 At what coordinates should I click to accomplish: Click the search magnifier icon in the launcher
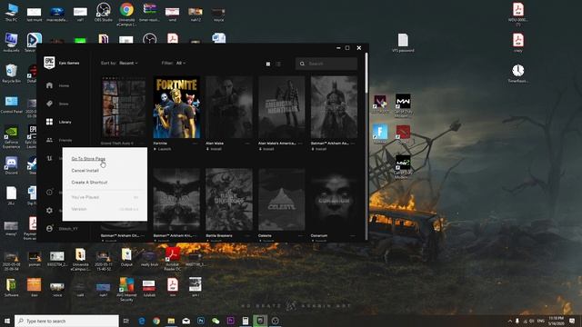302,64
